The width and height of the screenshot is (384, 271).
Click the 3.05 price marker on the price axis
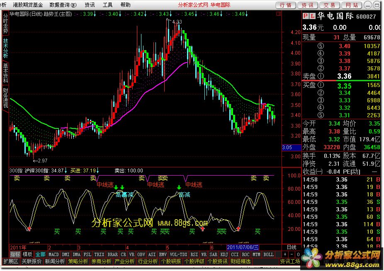pos(292,148)
